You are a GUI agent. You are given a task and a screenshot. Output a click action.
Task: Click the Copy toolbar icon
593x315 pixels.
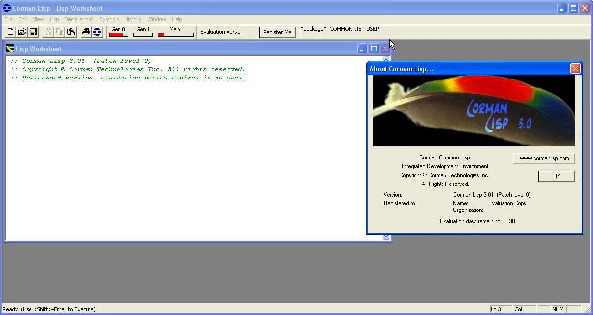click(x=59, y=32)
